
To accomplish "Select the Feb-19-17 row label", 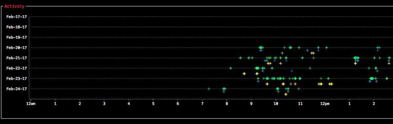I will (17, 37).
